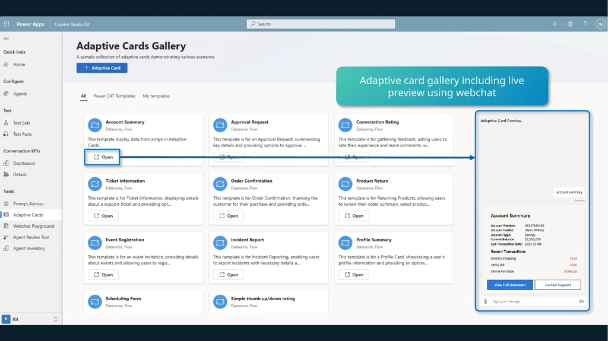Click the attachment paperclip in webchat preview

point(486,301)
